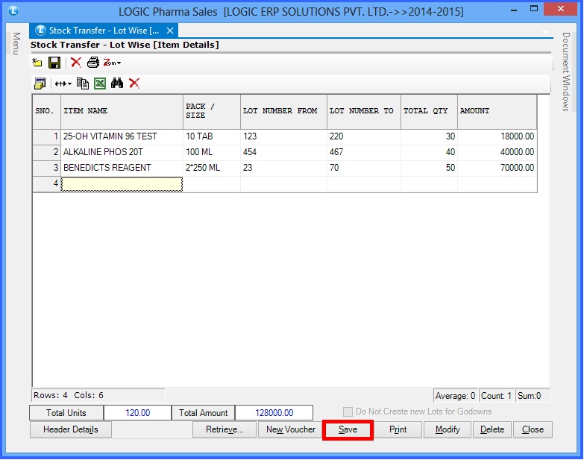Click the red X icon beside binoculars
Viewport: 584px width, 460px height.
[x=134, y=83]
